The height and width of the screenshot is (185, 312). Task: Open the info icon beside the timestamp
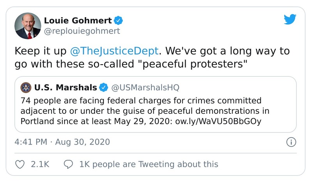point(291,142)
